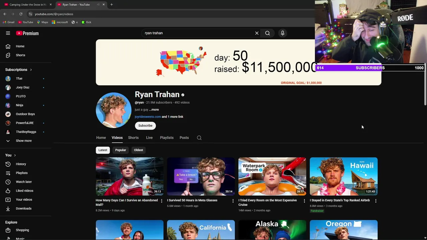
Task: Switch to channel Live tab
Action: [149, 138]
